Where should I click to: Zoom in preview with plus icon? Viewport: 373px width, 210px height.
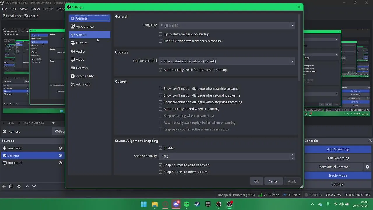19,123
